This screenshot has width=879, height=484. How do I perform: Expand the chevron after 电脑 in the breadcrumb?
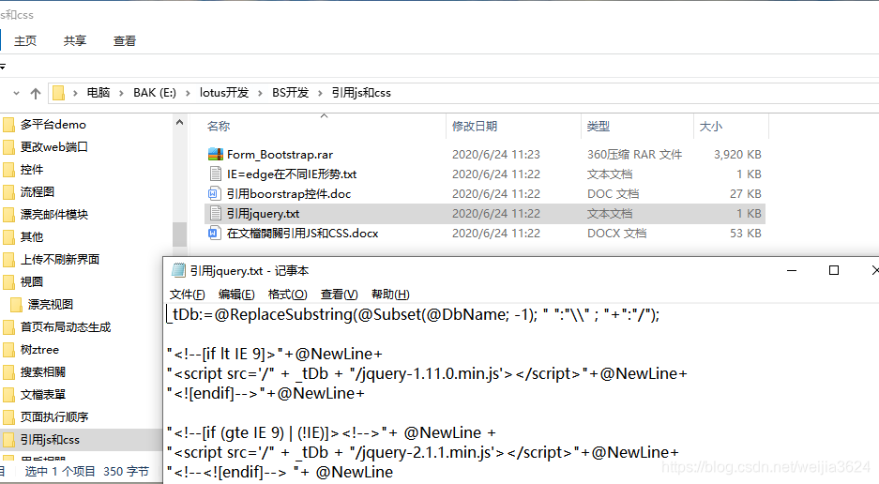121,93
